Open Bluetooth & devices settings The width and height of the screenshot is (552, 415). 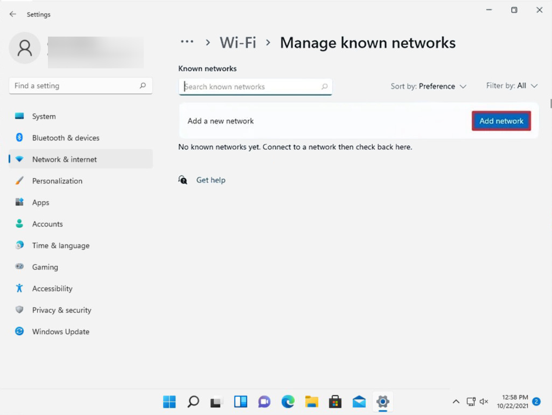(x=65, y=138)
